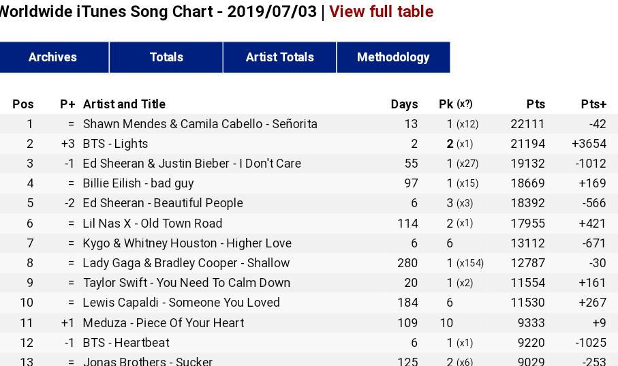Screen dimensions: 618x366
Task: Click the Pts+ column header
Action: [593, 104]
